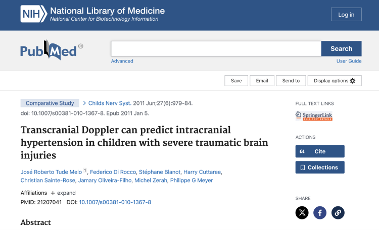The image size is (379, 230).
Task: Focus the PubMed search input field
Action: (216, 49)
